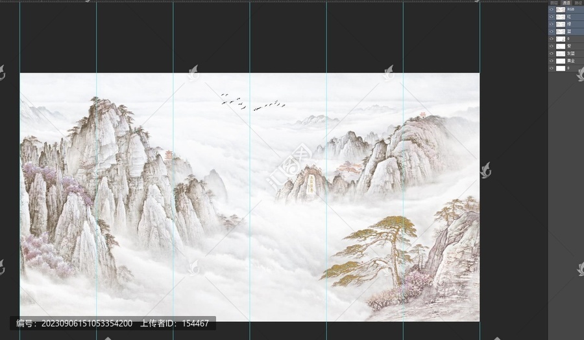The image size is (584, 340).
Task: Select the 红 channel thumbnail
Action: pyautogui.click(x=561, y=17)
